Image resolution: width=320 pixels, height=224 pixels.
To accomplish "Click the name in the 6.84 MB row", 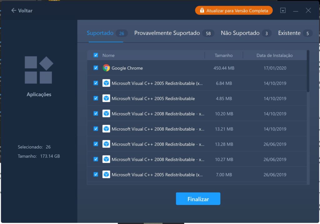I will [157, 83].
